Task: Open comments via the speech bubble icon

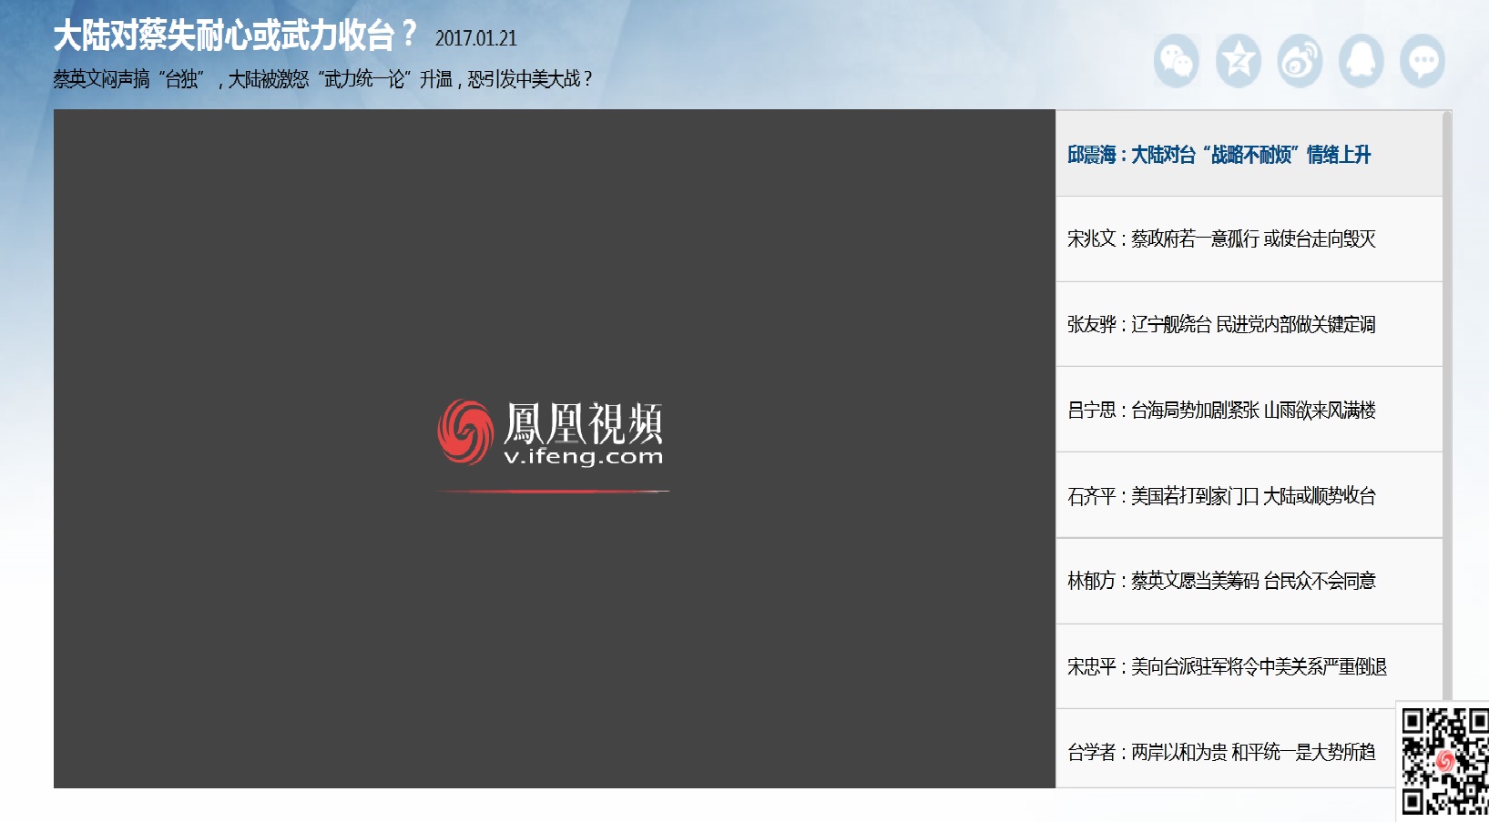Action: click(1423, 61)
